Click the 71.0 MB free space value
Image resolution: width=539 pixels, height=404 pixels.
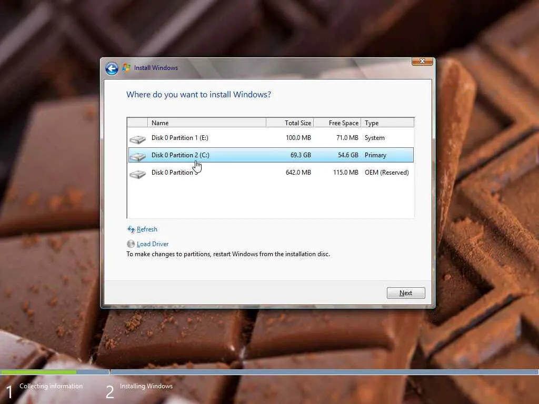coord(347,138)
